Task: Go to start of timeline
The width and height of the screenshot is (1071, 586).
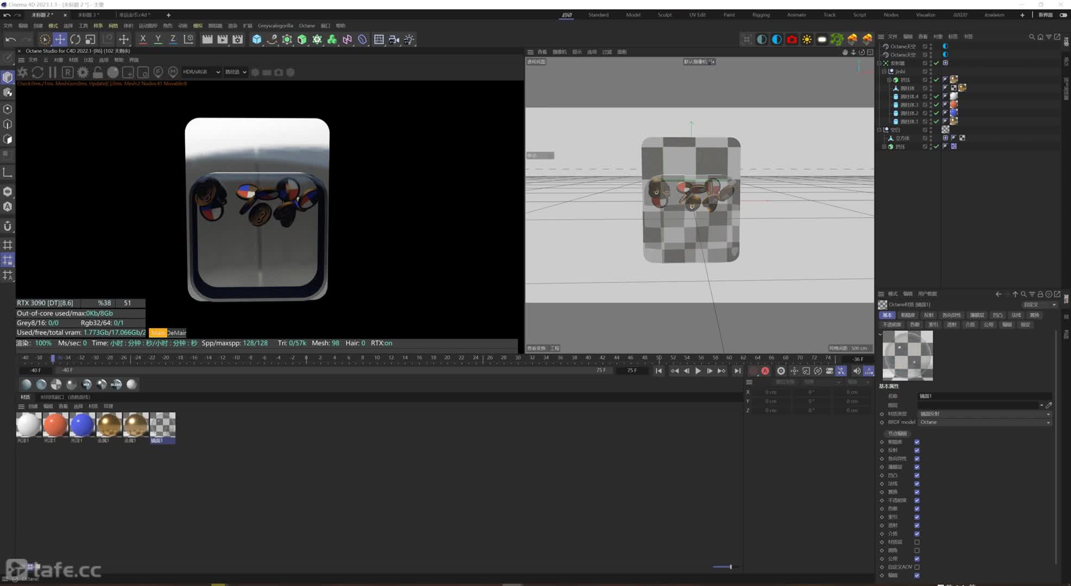Action: (658, 371)
